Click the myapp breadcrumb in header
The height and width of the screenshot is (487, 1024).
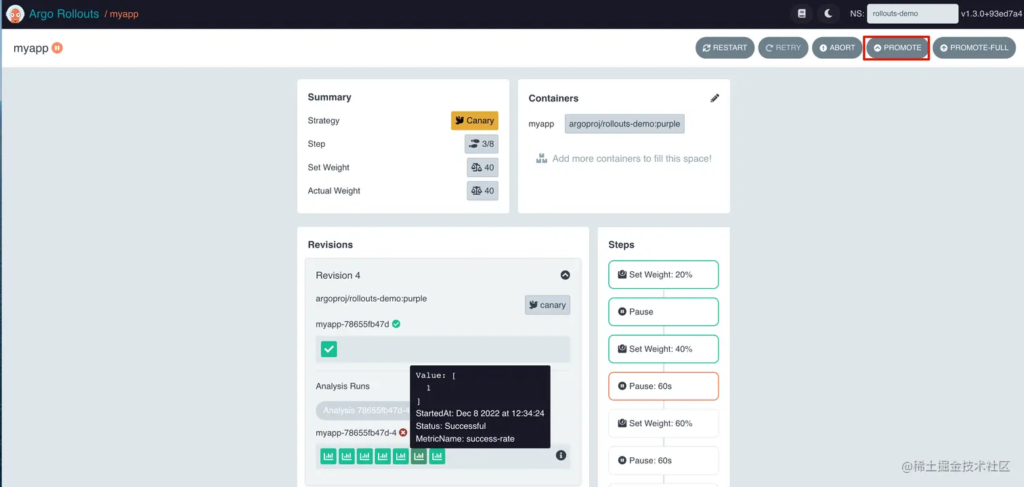click(x=124, y=14)
